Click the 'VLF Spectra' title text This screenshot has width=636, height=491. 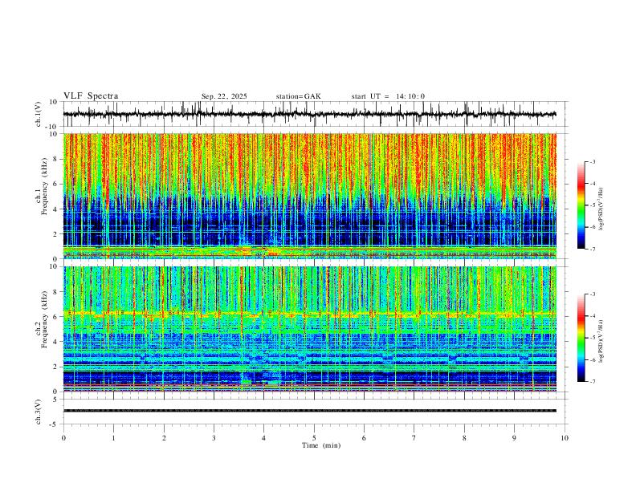(x=91, y=96)
